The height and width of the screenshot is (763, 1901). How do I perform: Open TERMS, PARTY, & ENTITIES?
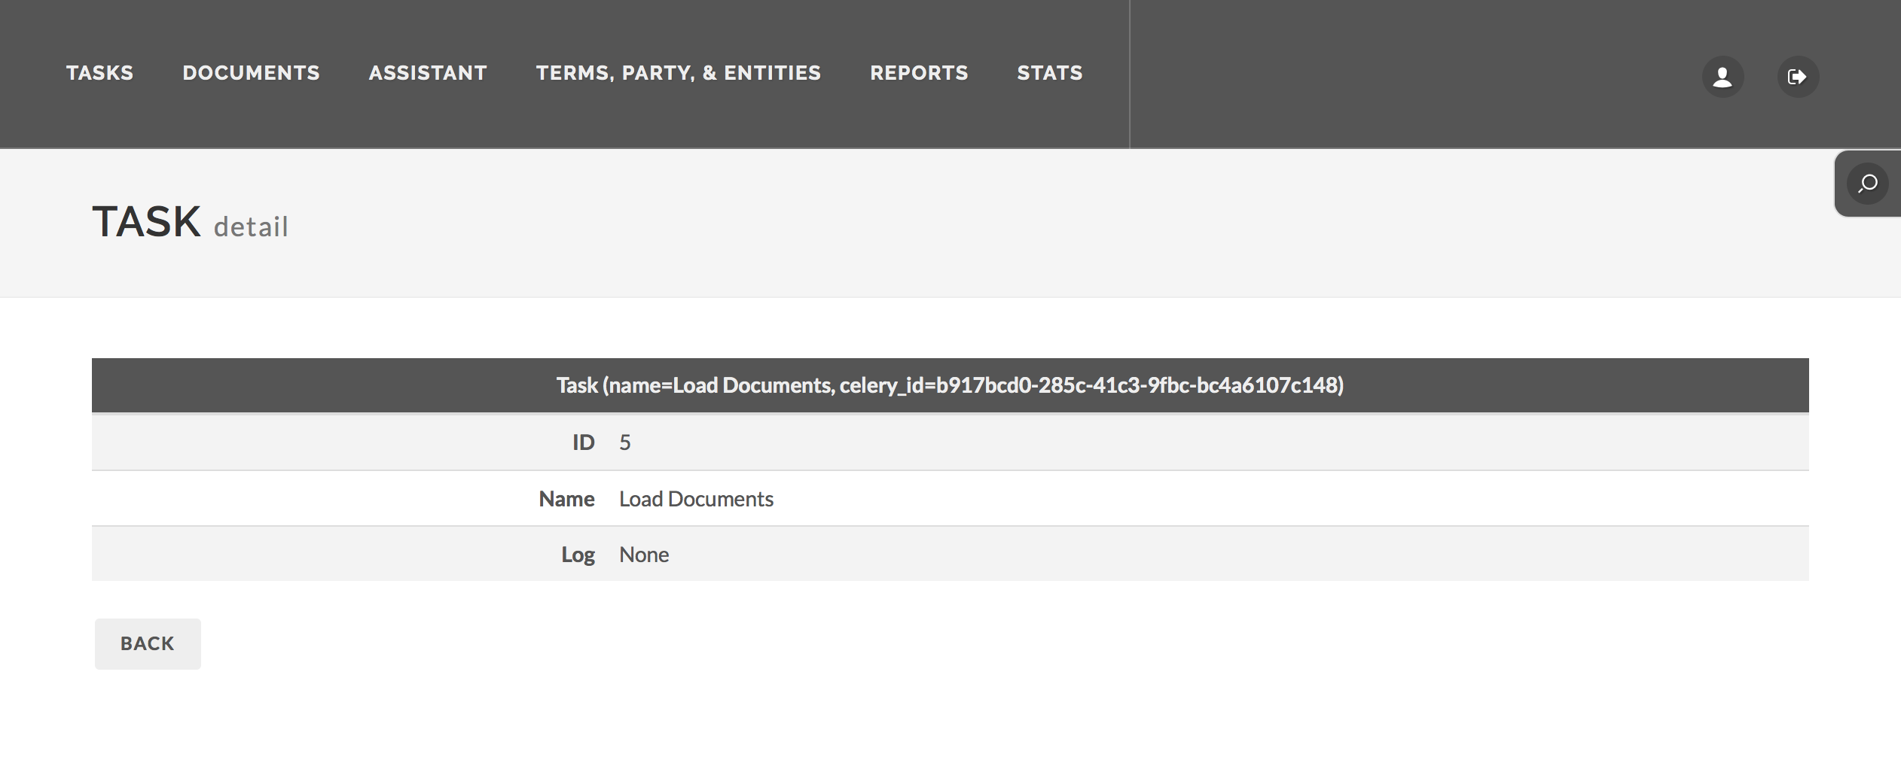(x=679, y=73)
